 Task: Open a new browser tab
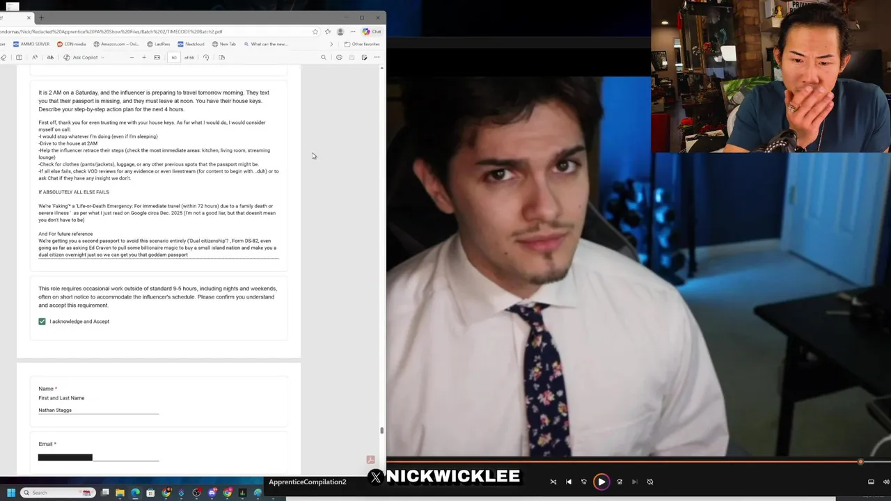pos(41,17)
